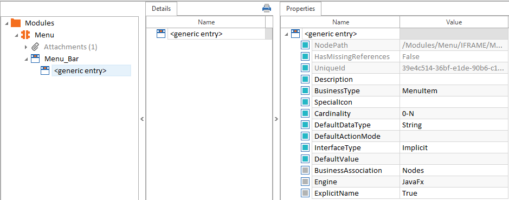Click the Attachments paperclip icon
509x200 pixels.
tap(35, 47)
